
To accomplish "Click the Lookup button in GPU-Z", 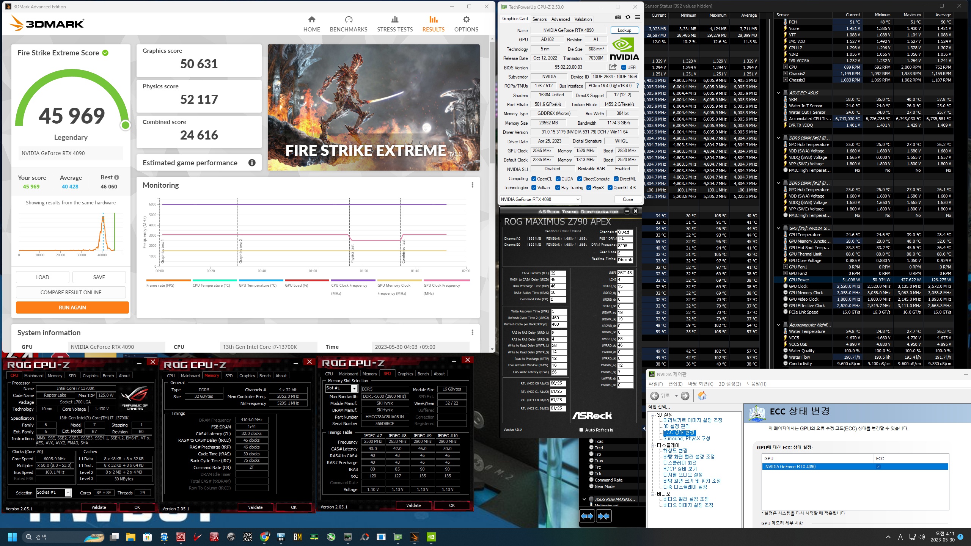I will [x=624, y=30].
